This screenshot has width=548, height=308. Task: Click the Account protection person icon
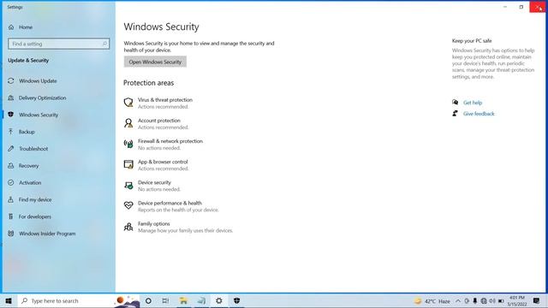128,123
